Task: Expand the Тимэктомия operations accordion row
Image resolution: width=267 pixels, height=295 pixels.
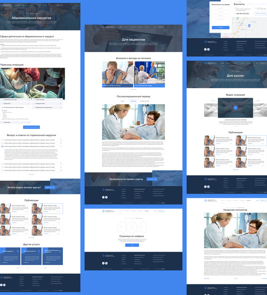Action: pyautogui.click(x=16, y=122)
